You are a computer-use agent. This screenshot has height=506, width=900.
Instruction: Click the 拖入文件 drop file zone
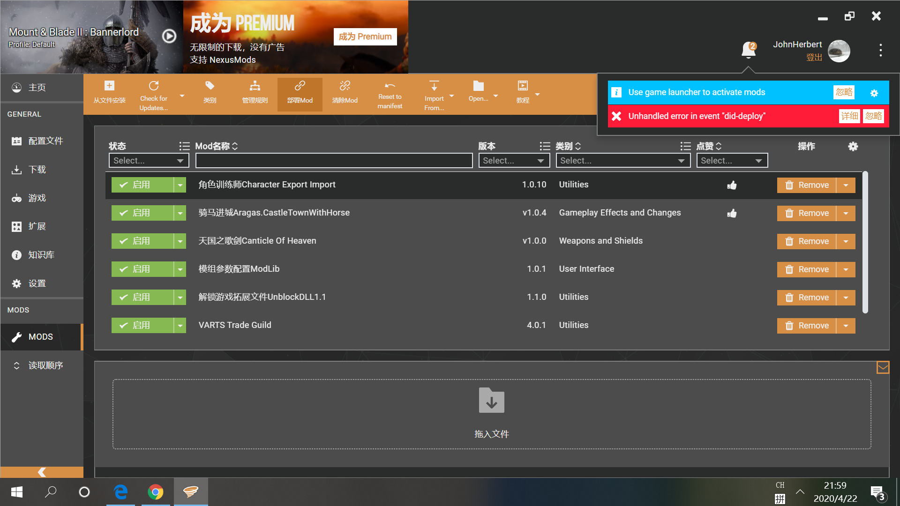[492, 414]
